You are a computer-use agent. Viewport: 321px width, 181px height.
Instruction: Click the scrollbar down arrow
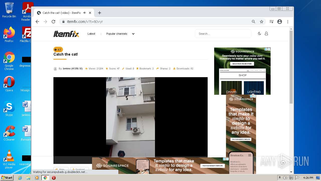click(x=291, y=172)
